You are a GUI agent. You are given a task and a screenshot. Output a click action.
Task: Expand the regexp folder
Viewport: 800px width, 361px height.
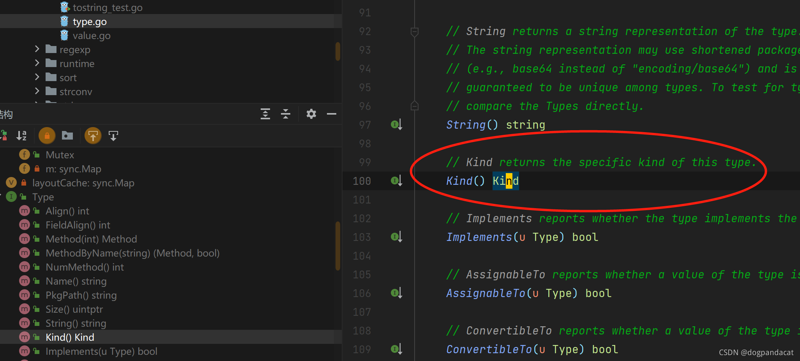(37, 49)
